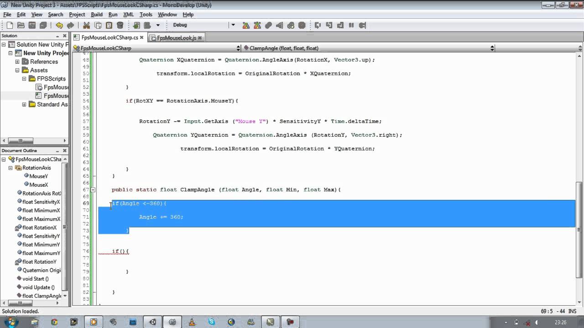Click the Delete toolbar icon
The height and width of the screenshot is (328, 584).
point(120,26)
